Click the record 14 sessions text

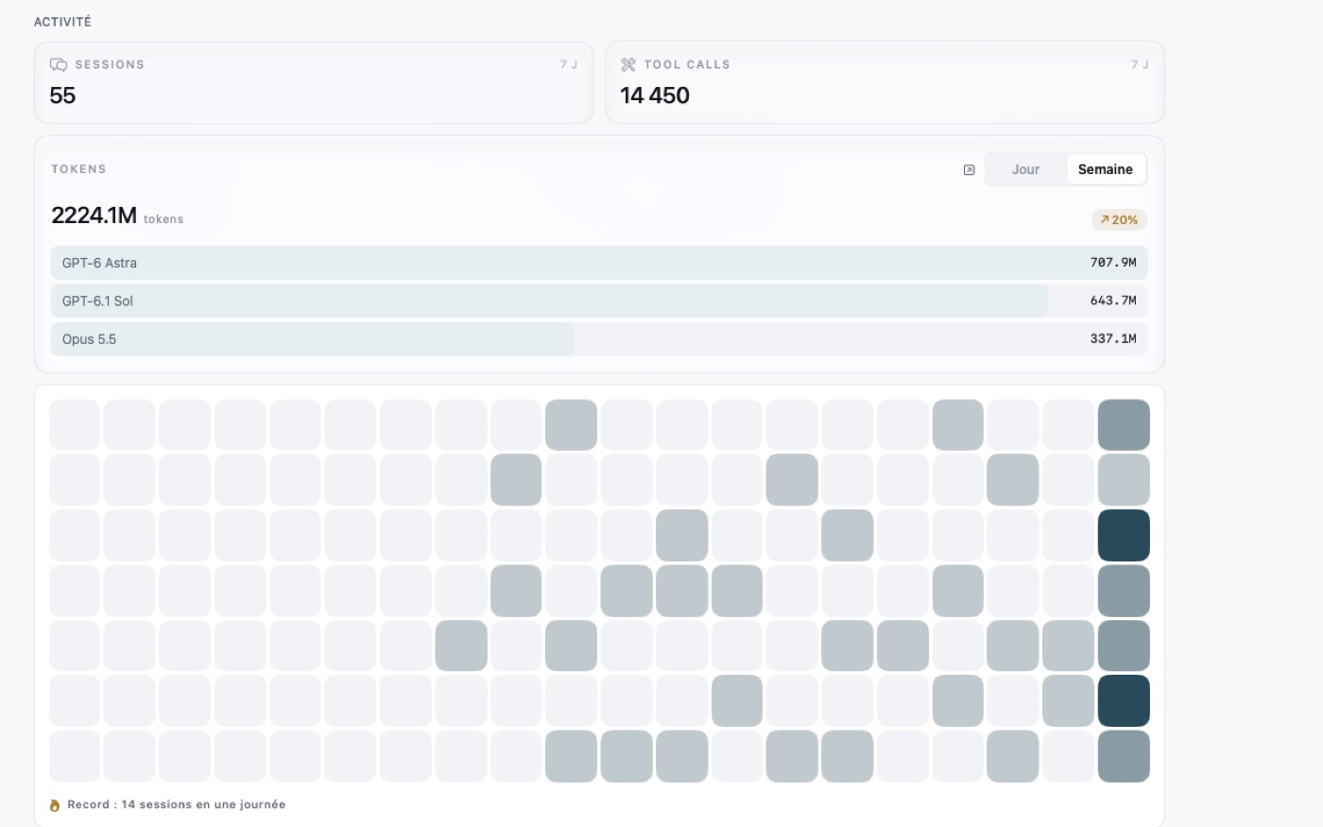177,805
